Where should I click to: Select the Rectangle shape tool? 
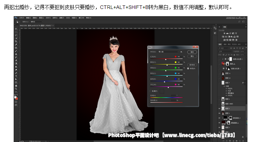pos(16,82)
